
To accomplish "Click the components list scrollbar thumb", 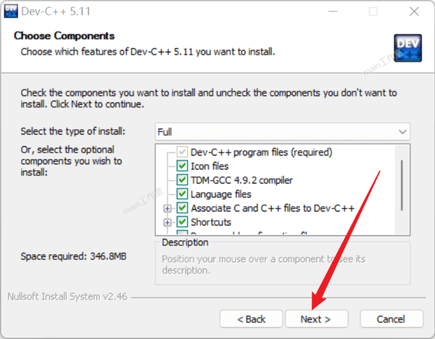I will point(402,185).
